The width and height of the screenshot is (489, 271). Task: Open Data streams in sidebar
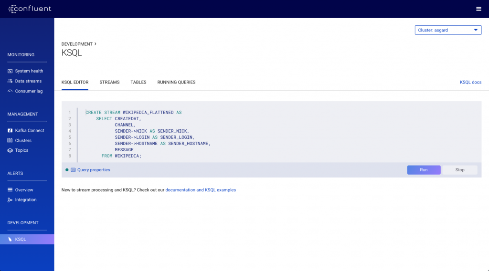(x=28, y=81)
